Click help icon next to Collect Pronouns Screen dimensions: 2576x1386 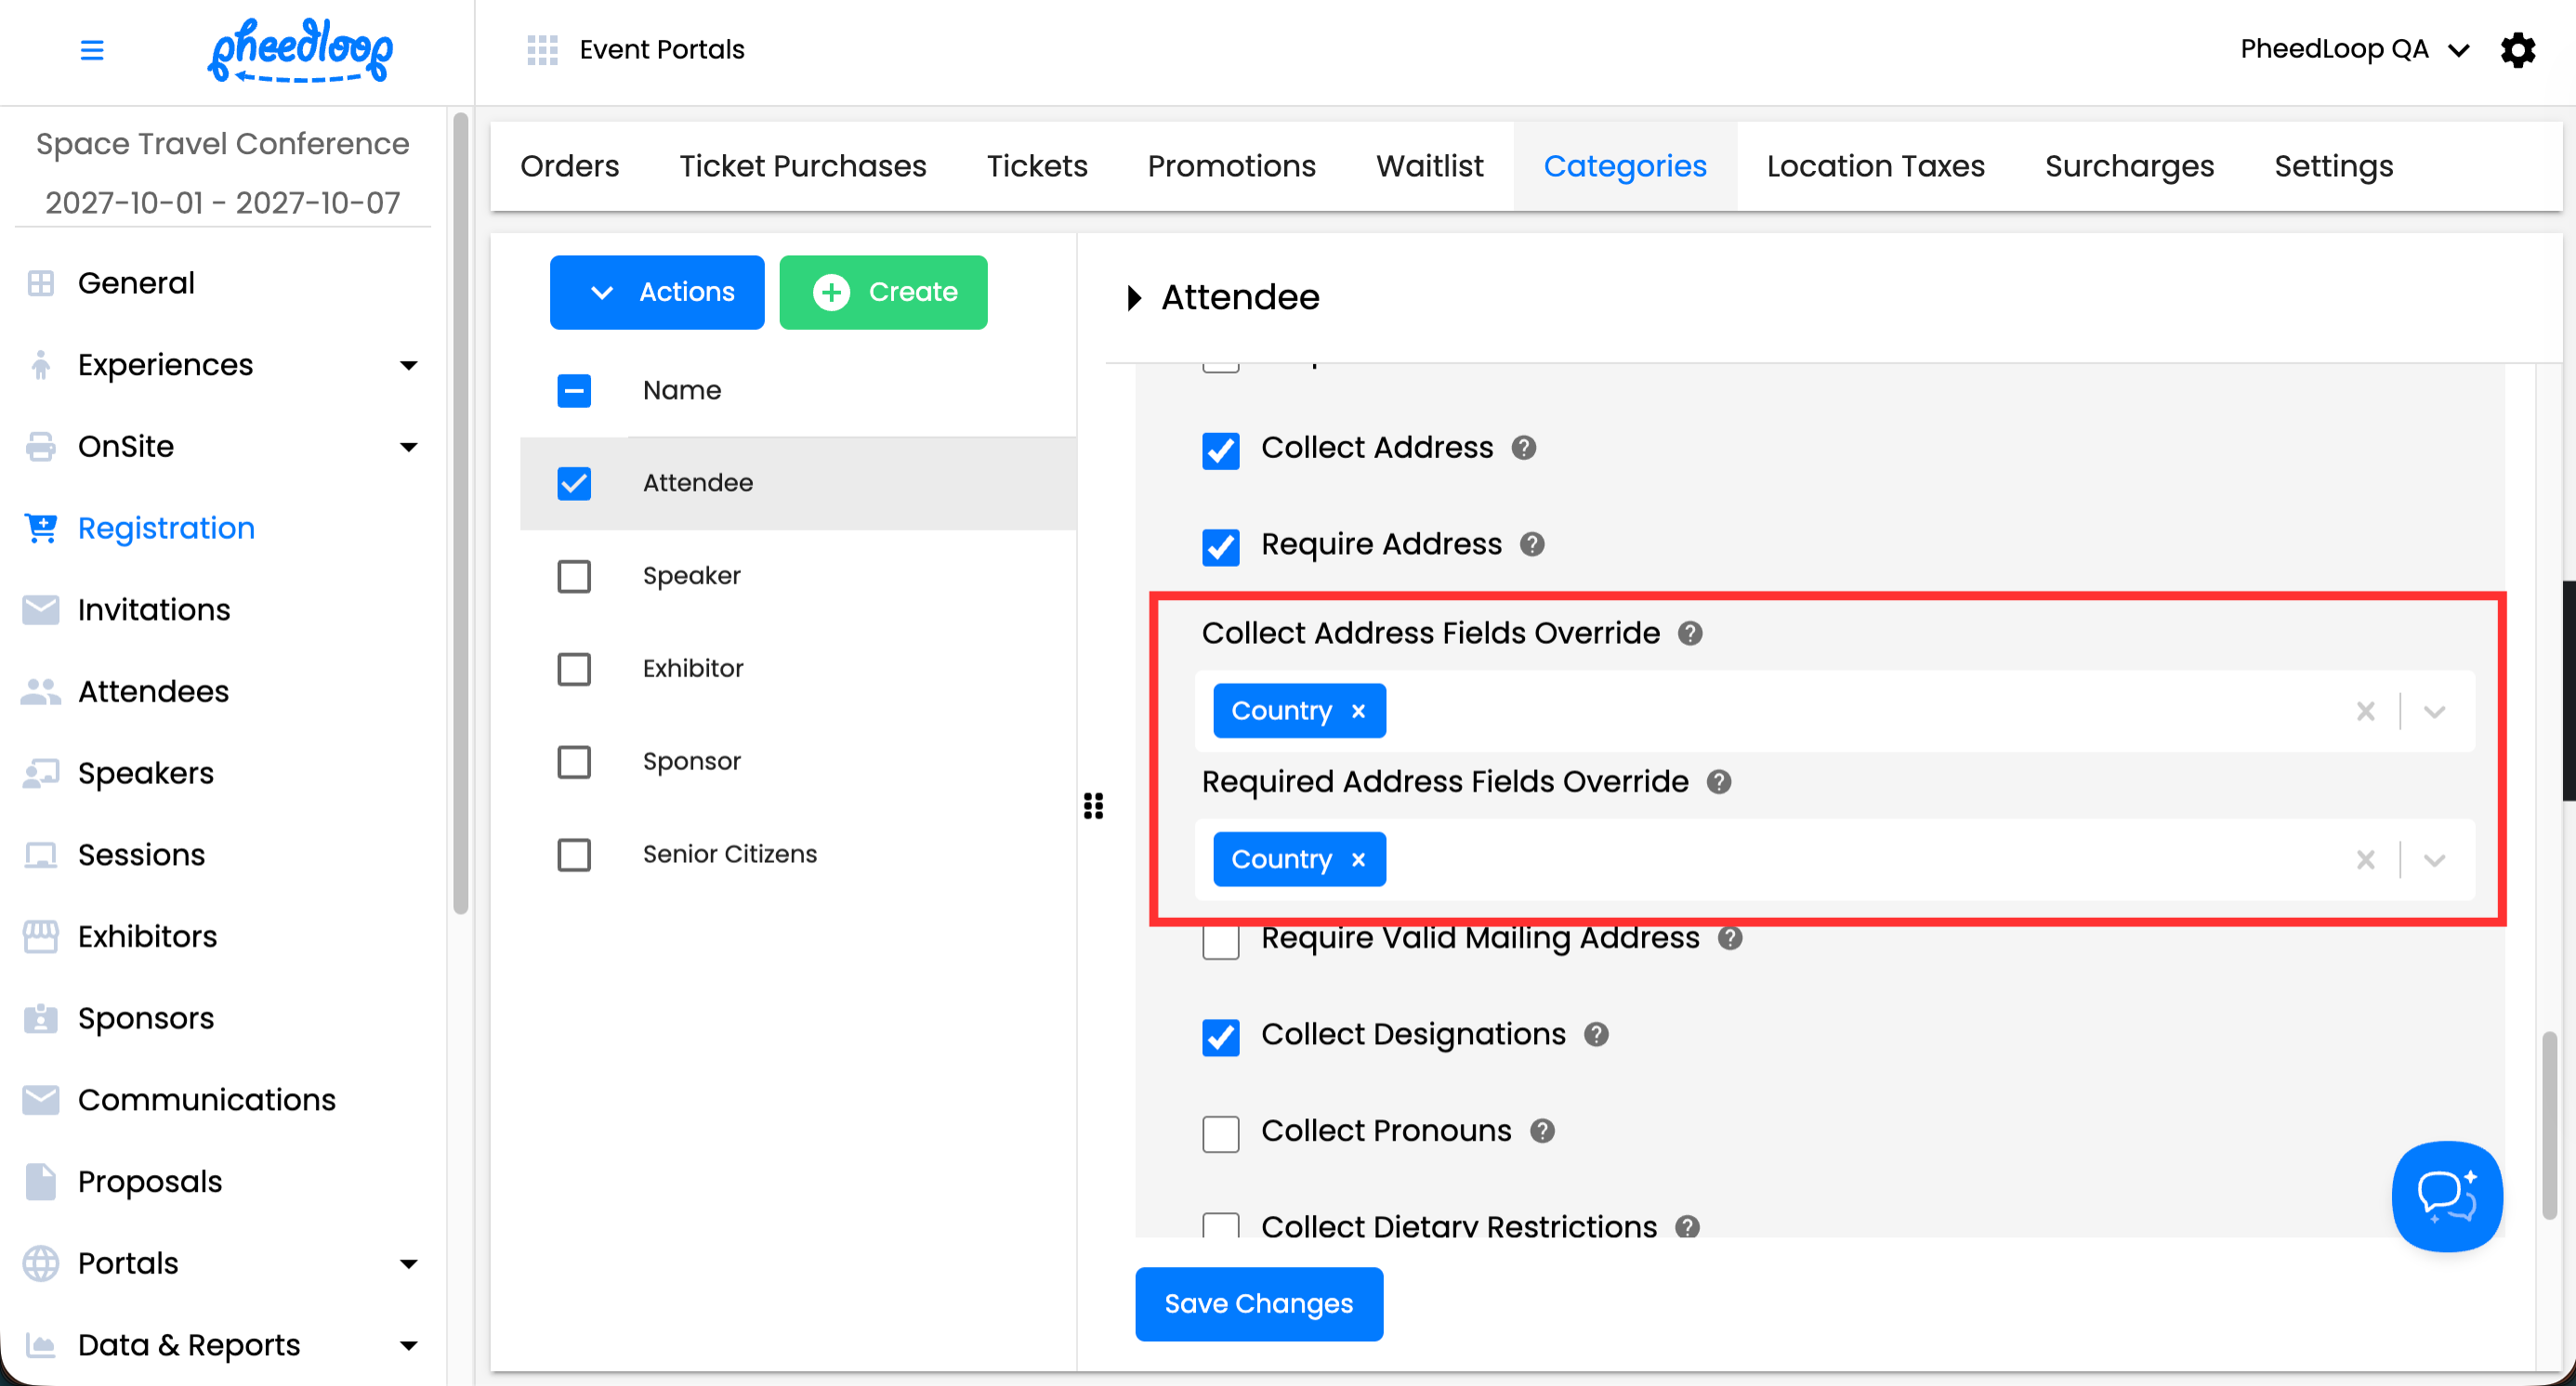[1542, 1131]
